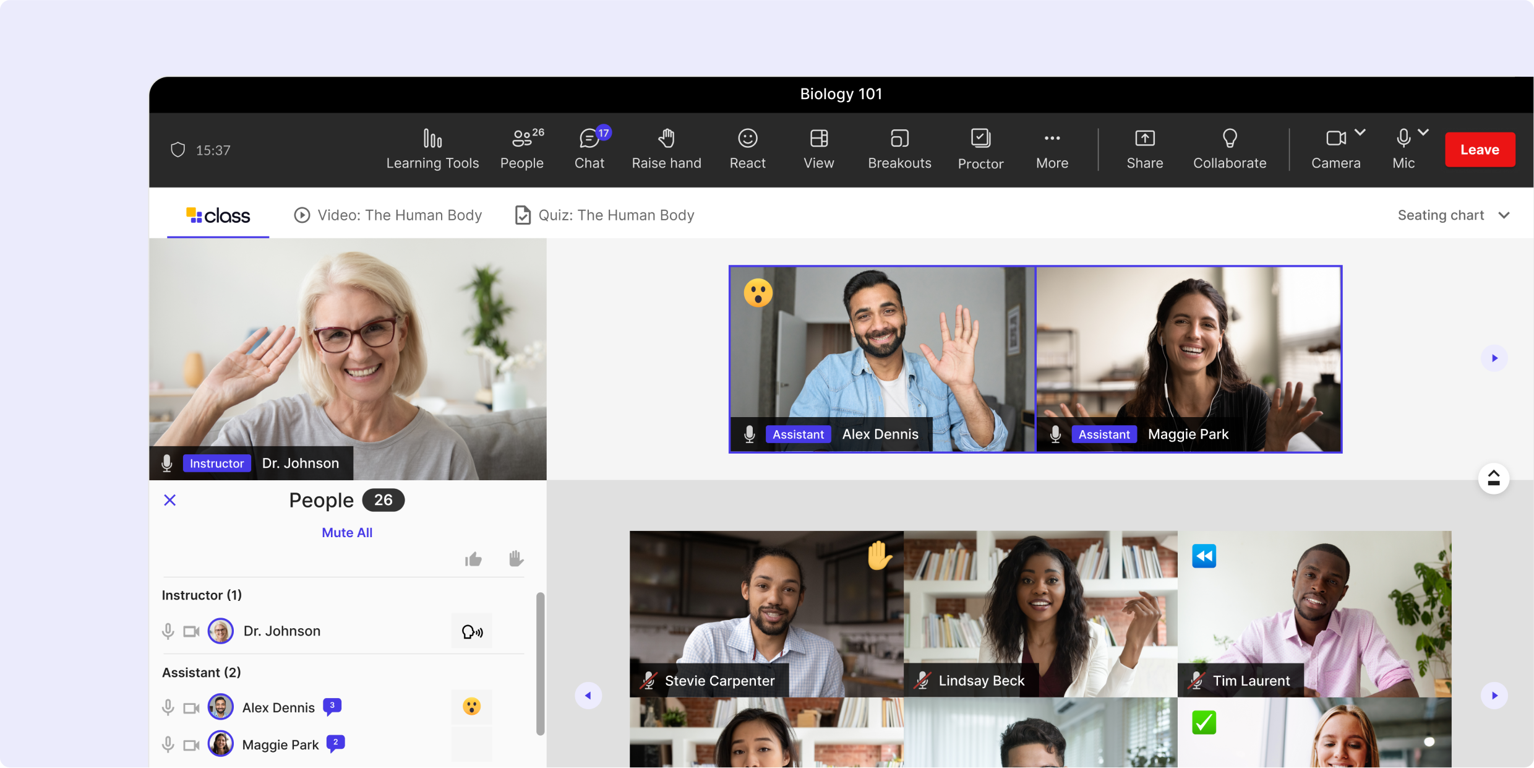Open the More options menu
1534x768 pixels.
tap(1052, 149)
